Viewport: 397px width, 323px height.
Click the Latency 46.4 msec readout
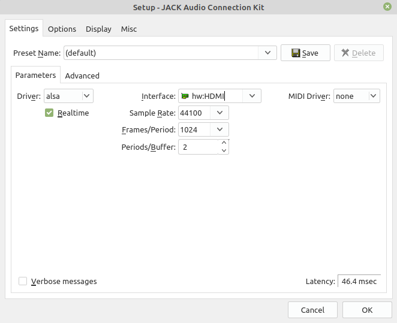[359, 281]
